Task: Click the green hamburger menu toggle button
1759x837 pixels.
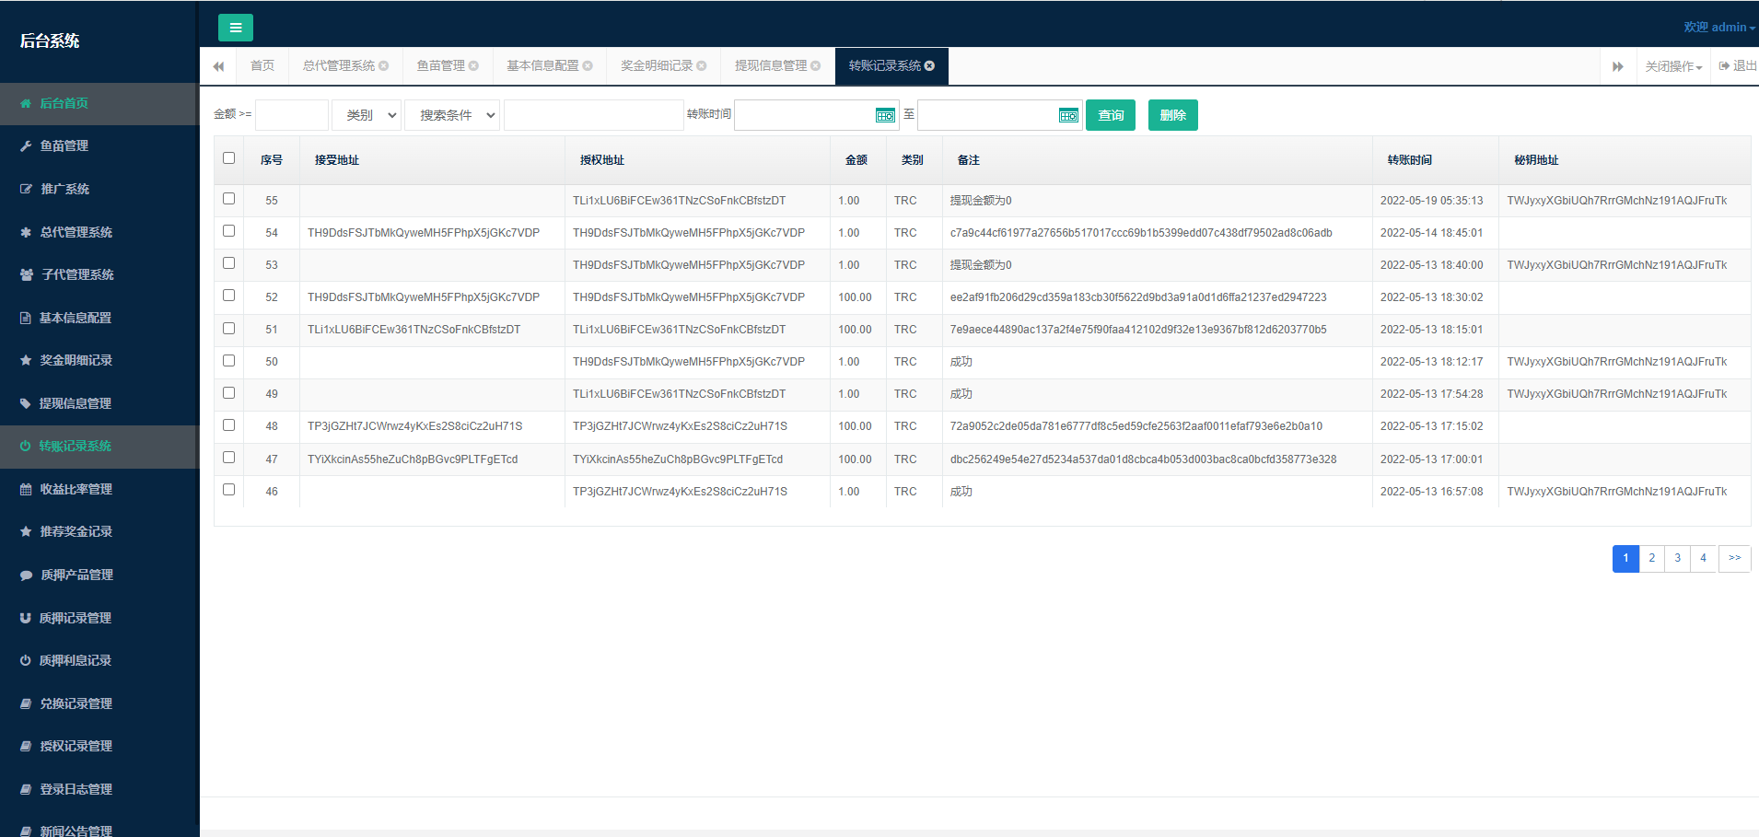Action: pyautogui.click(x=236, y=28)
